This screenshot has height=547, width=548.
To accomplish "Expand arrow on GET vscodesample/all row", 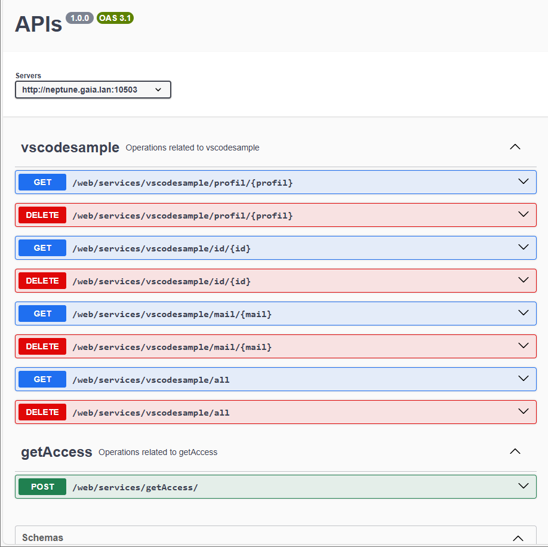I will point(524,379).
